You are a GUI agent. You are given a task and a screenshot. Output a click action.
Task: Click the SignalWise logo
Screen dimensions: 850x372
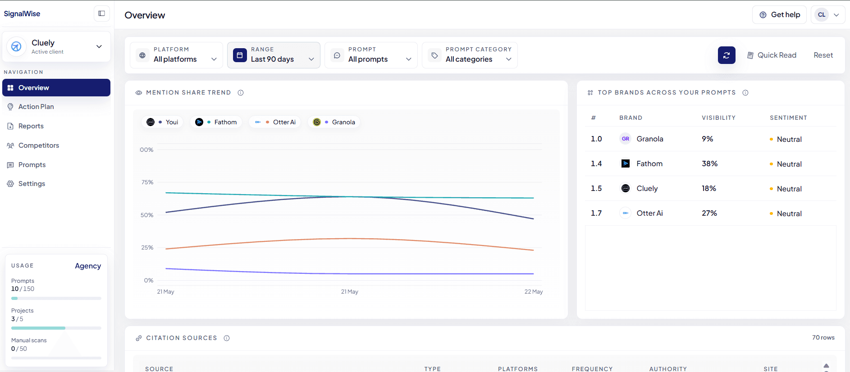coord(22,14)
